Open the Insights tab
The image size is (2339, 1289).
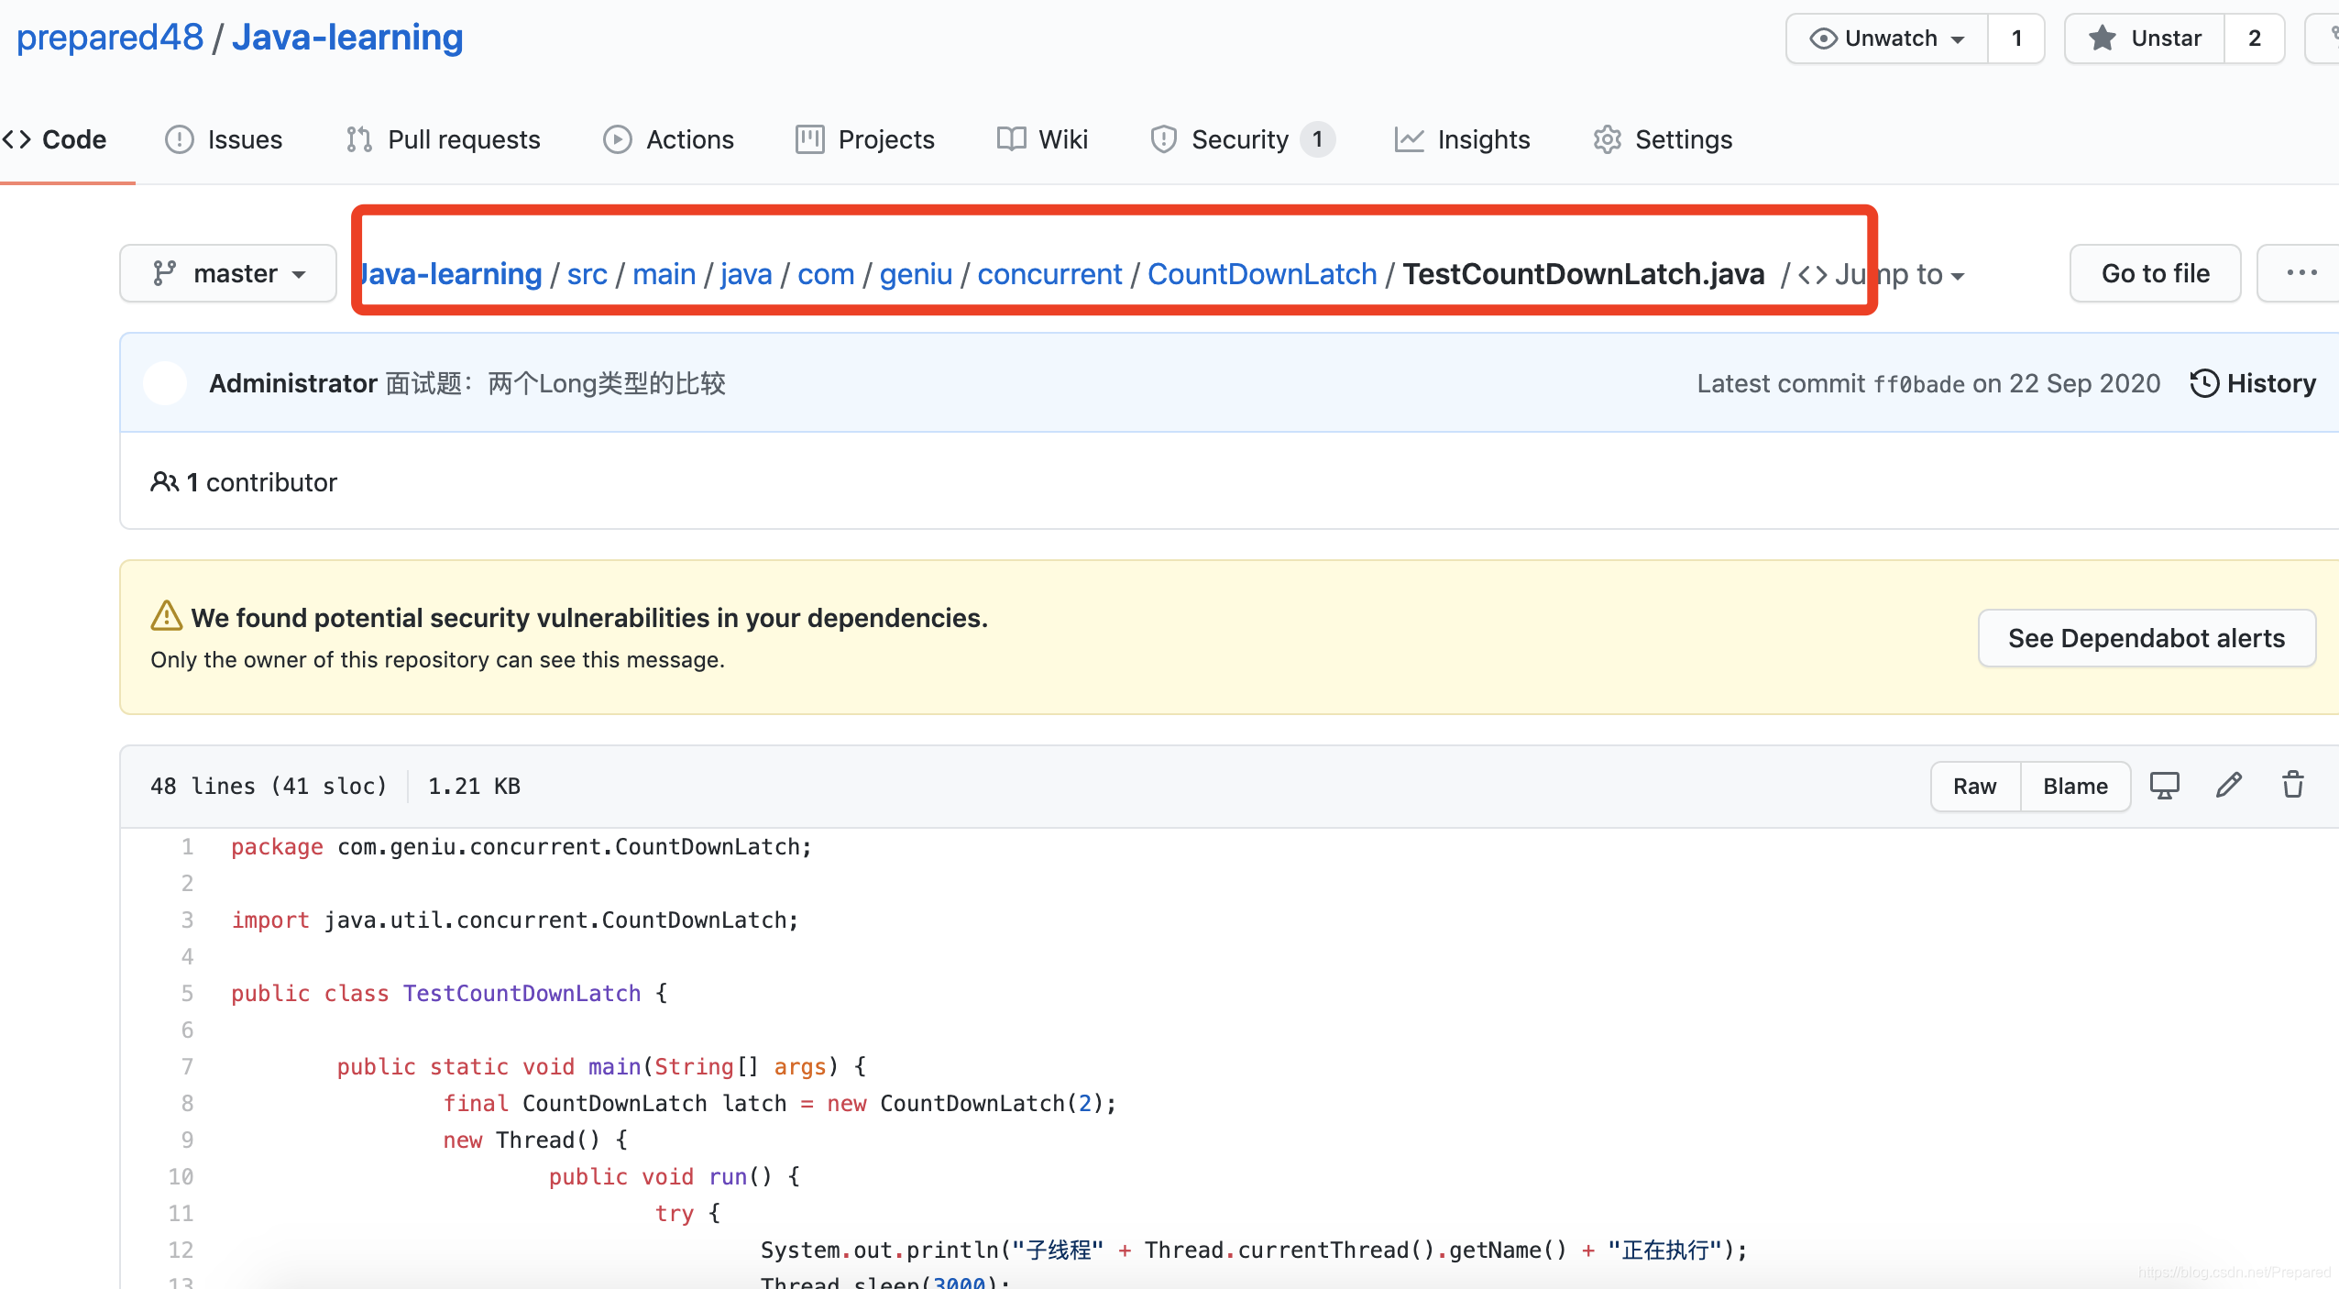1463,139
